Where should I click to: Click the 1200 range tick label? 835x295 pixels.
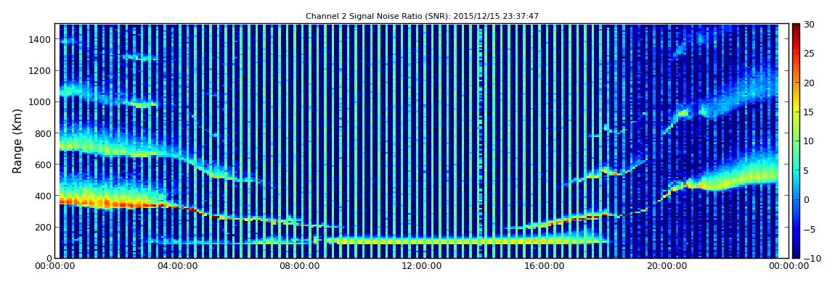[41, 71]
